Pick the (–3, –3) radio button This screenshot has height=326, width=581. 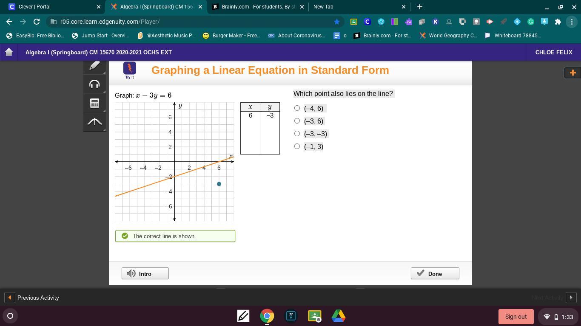pos(297,134)
